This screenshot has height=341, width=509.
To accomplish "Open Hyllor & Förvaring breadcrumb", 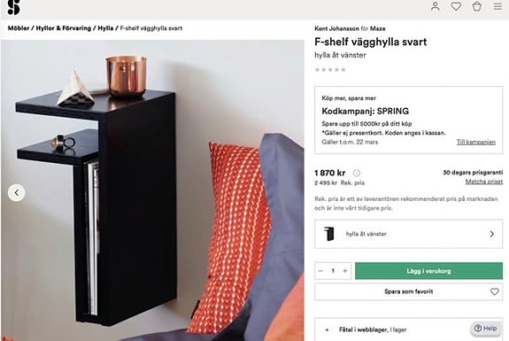I will tap(64, 28).
